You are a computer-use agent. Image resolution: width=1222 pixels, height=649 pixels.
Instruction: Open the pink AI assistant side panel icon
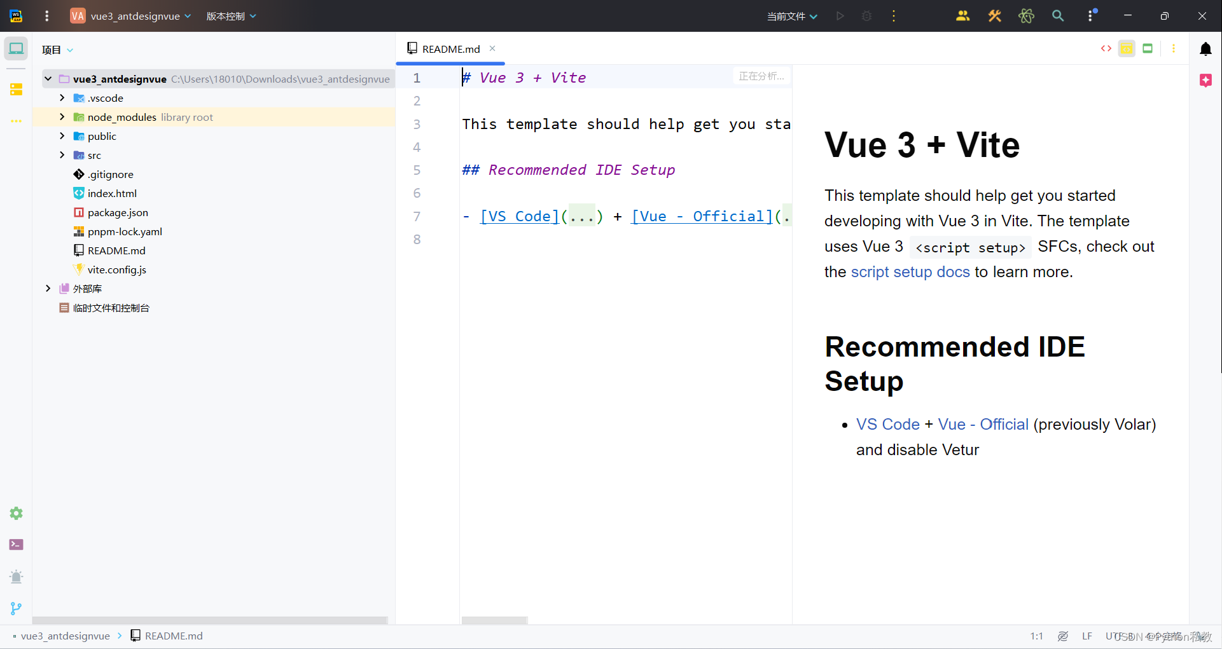click(x=1205, y=80)
